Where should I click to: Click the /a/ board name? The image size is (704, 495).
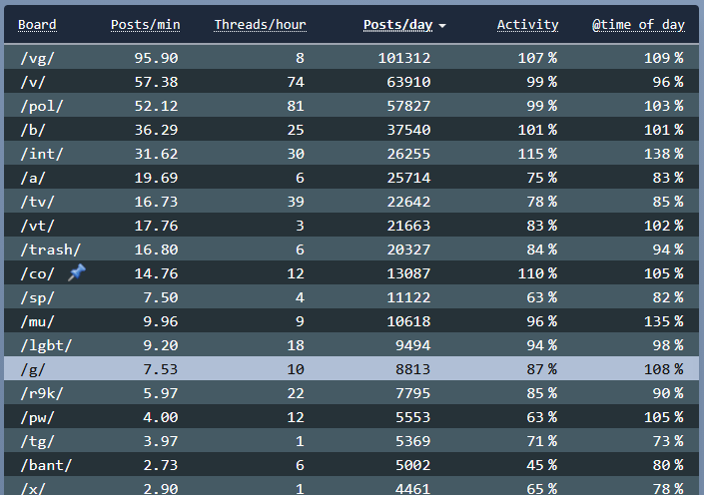tap(32, 179)
